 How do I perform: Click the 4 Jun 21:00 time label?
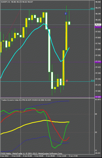pos(16,156)
